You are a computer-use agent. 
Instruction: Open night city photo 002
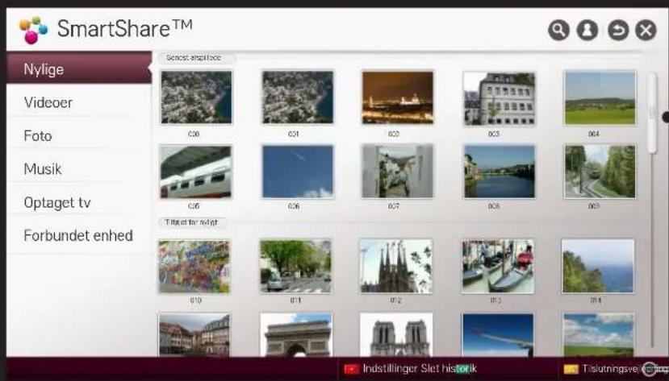click(398, 97)
